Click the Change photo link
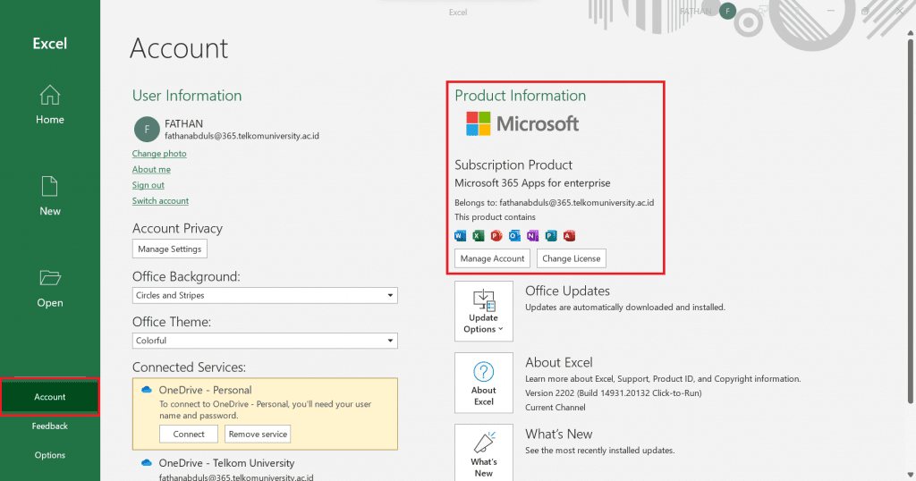The image size is (916, 481). 159,154
